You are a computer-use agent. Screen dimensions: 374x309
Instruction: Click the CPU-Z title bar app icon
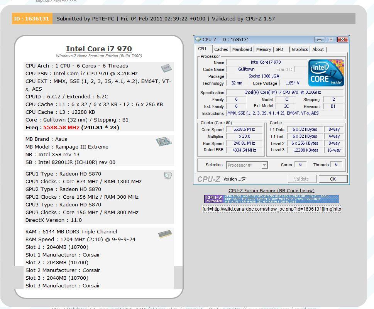(x=198, y=39)
